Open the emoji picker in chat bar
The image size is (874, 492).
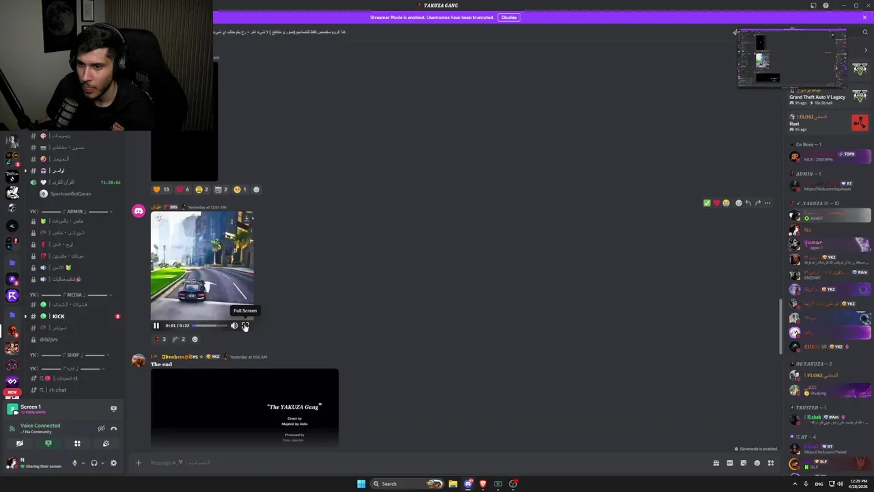[757, 463]
